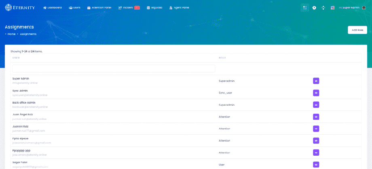Click eye button for Juan Ángel Ruiz
Viewport: 372px width, 169px height.
click(316, 117)
